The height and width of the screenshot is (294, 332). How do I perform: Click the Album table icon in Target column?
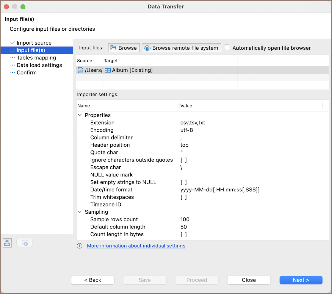coord(108,70)
